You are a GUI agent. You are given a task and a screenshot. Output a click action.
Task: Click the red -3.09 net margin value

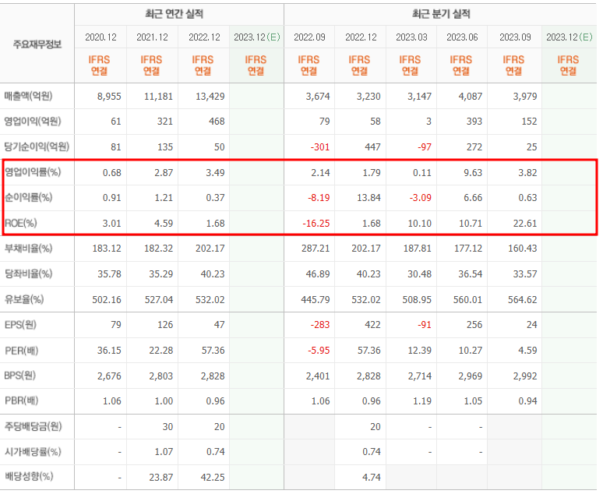click(x=421, y=198)
